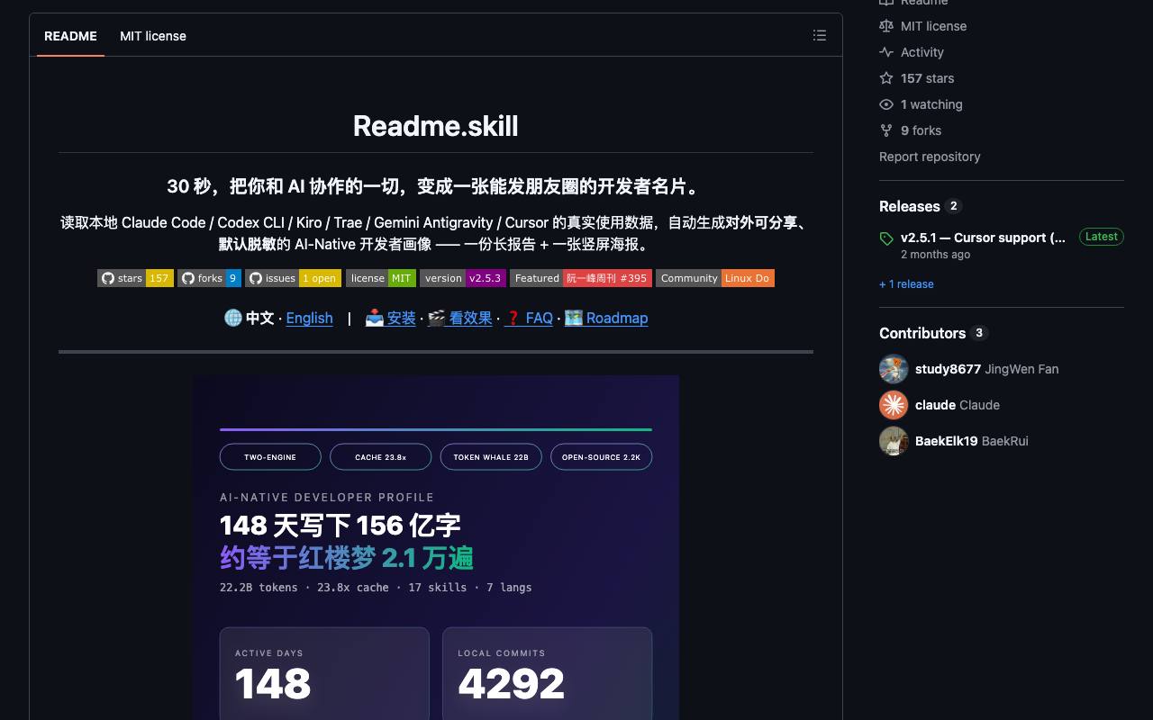Screen dimensions: 1153x720
Task: Click the GitHub stars 157 badge
Action: [x=135, y=278]
